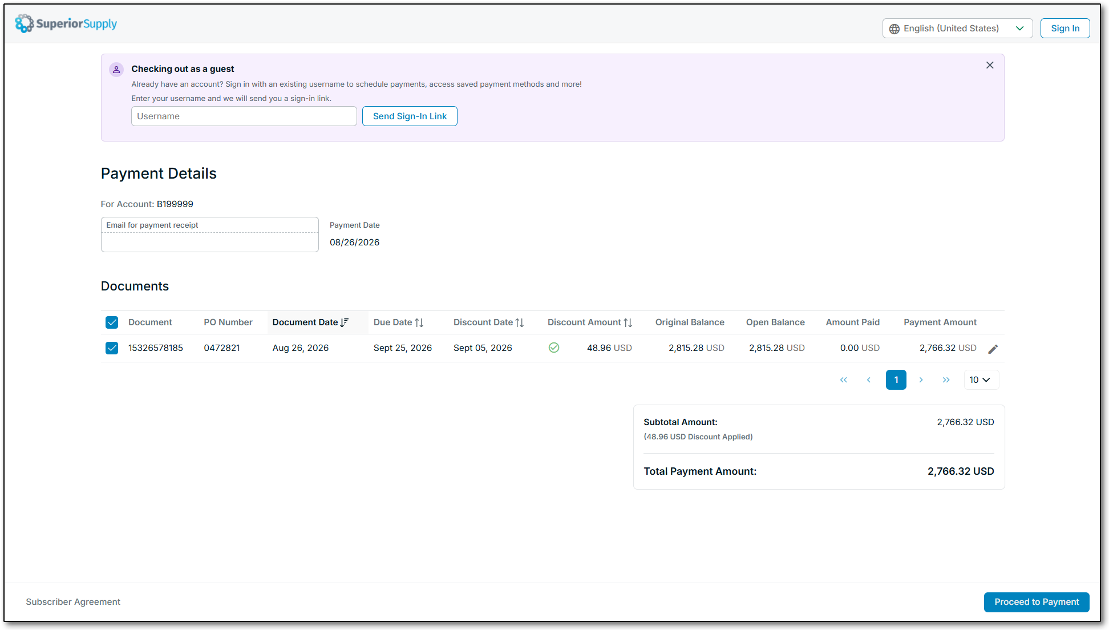Image resolution: width=1109 pixels, height=630 pixels.
Task: Click the guest user avatar icon
Action: (116, 70)
